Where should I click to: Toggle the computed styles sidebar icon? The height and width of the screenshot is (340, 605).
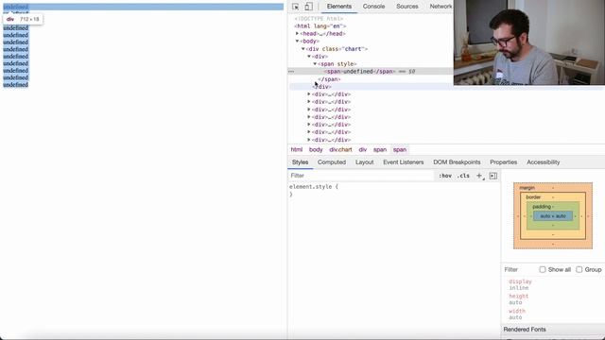[x=493, y=176]
